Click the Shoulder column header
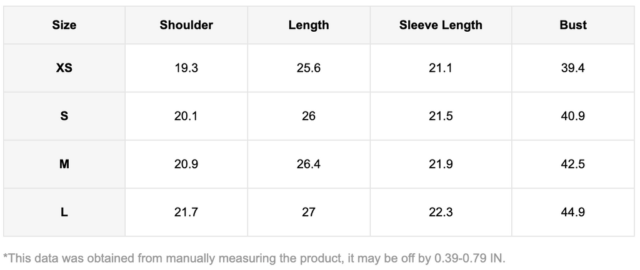The height and width of the screenshot is (270, 640). pos(186,26)
